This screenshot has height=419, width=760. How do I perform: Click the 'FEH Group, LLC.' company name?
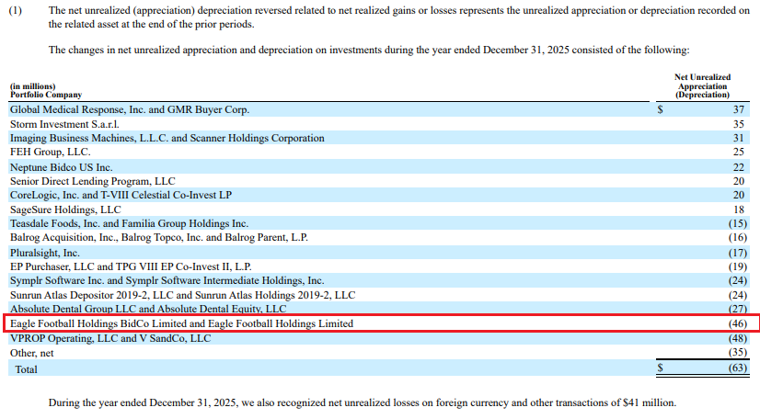point(51,152)
